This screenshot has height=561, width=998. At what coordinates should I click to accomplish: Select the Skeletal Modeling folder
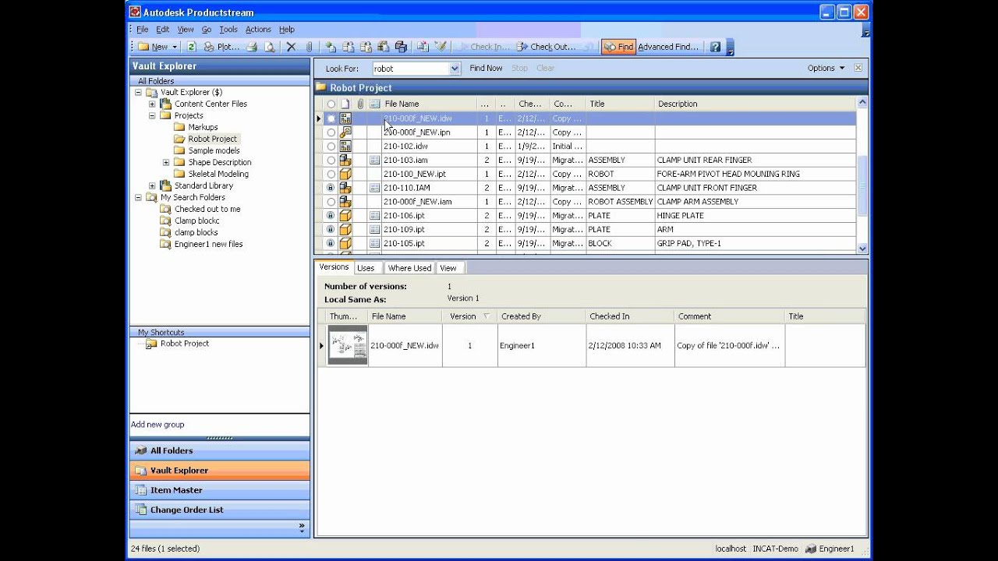tap(218, 174)
